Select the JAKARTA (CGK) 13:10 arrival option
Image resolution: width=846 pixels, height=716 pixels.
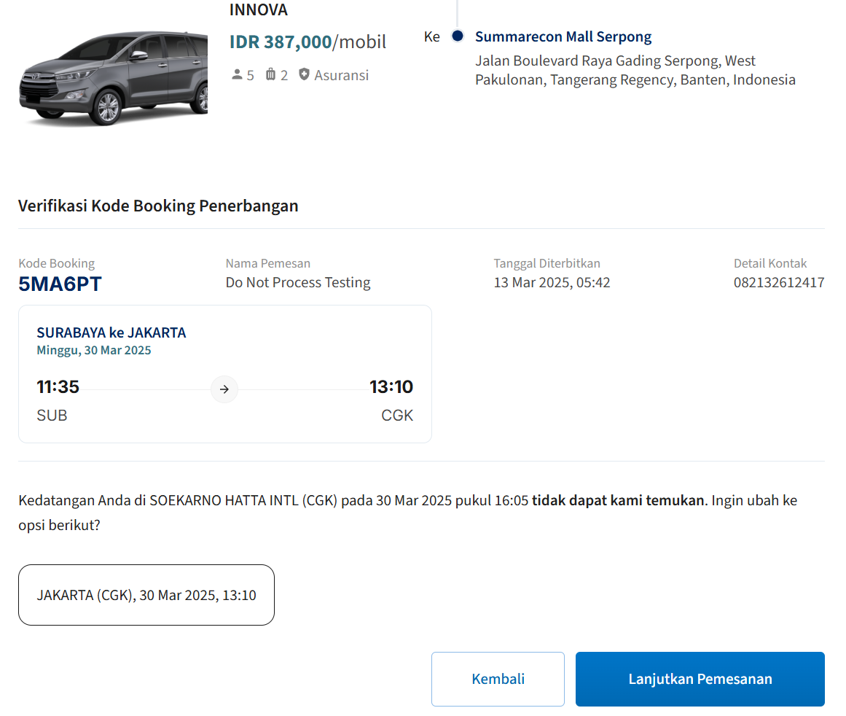[x=146, y=595]
